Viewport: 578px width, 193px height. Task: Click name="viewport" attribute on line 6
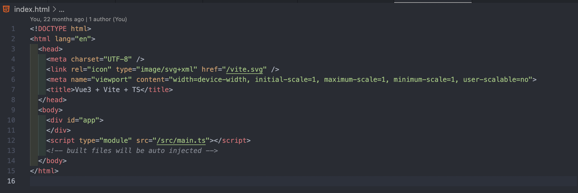coord(102,80)
